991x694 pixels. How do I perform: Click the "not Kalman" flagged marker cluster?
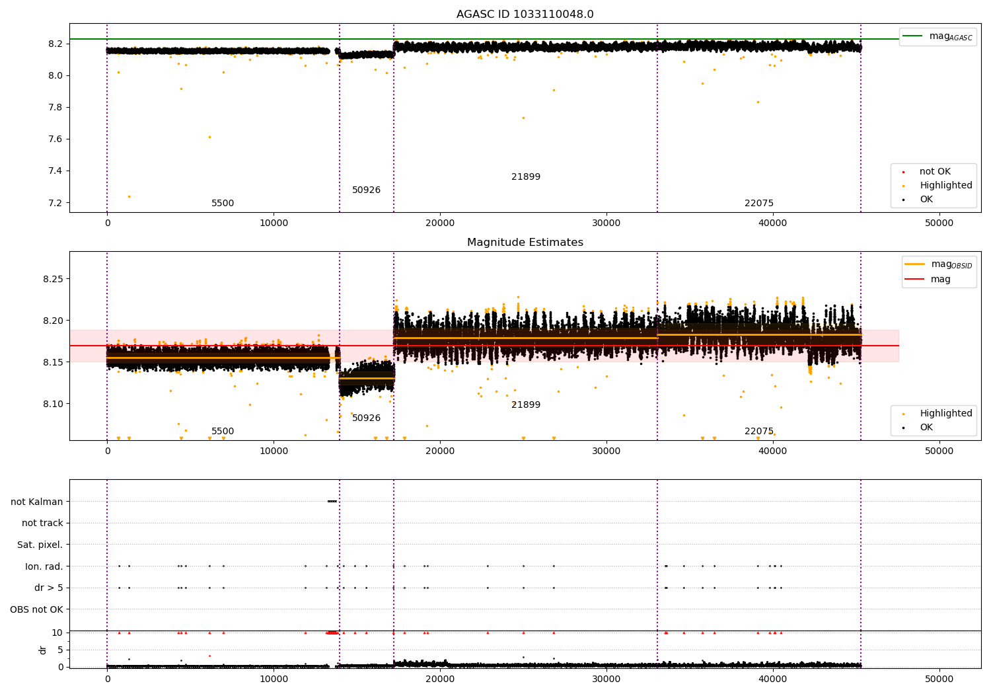(x=332, y=501)
